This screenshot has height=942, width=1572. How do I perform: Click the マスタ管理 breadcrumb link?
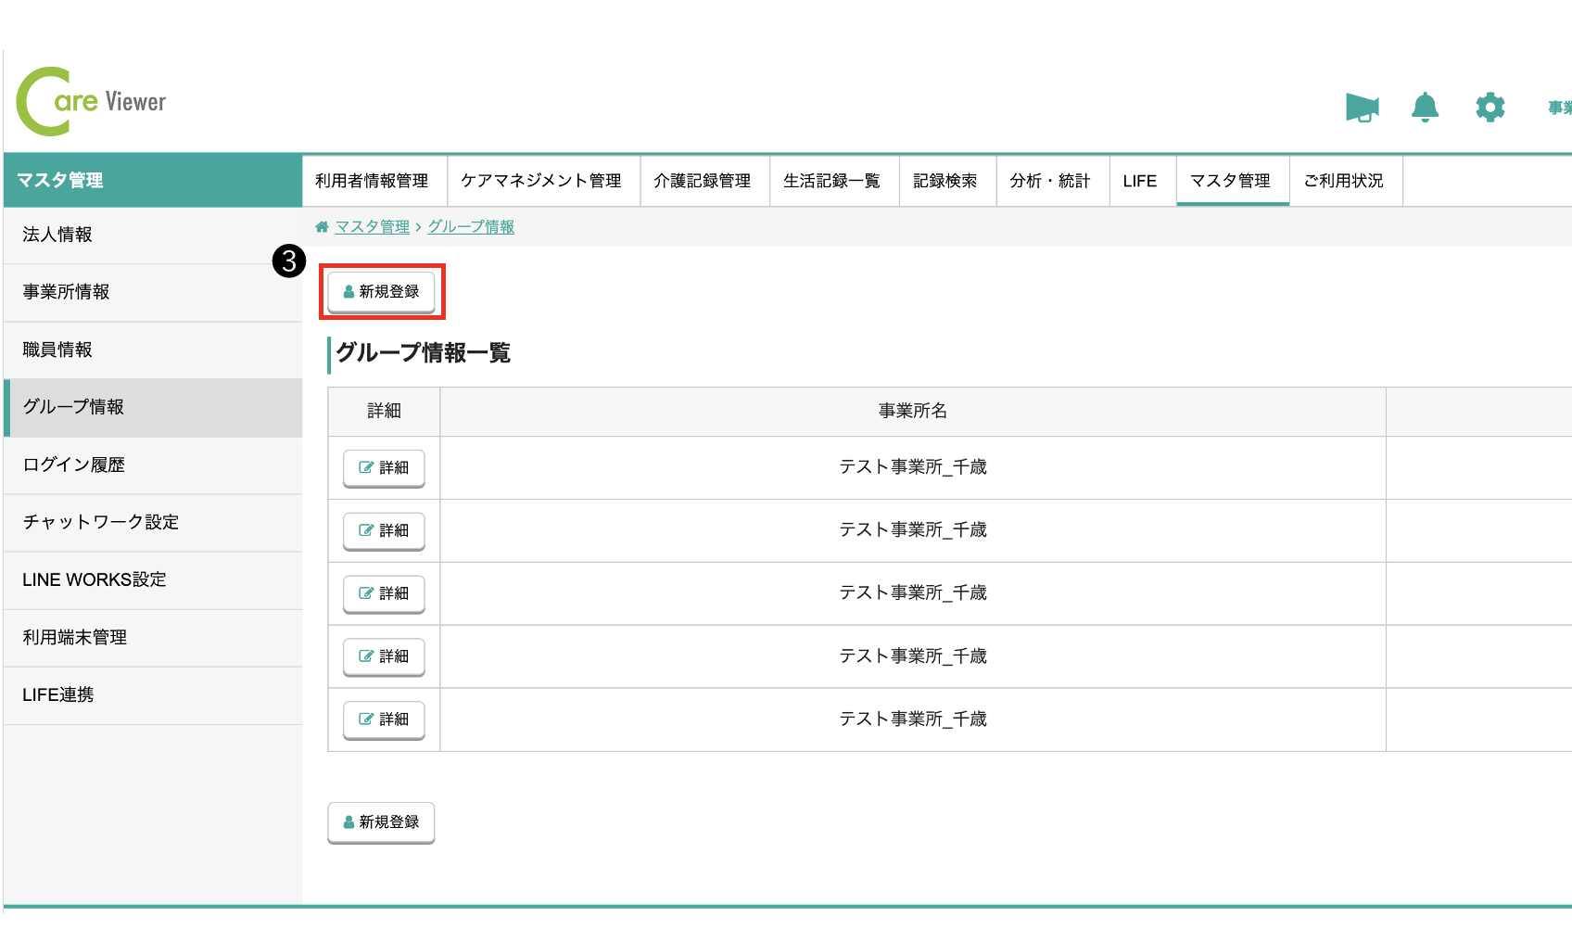[x=372, y=226]
